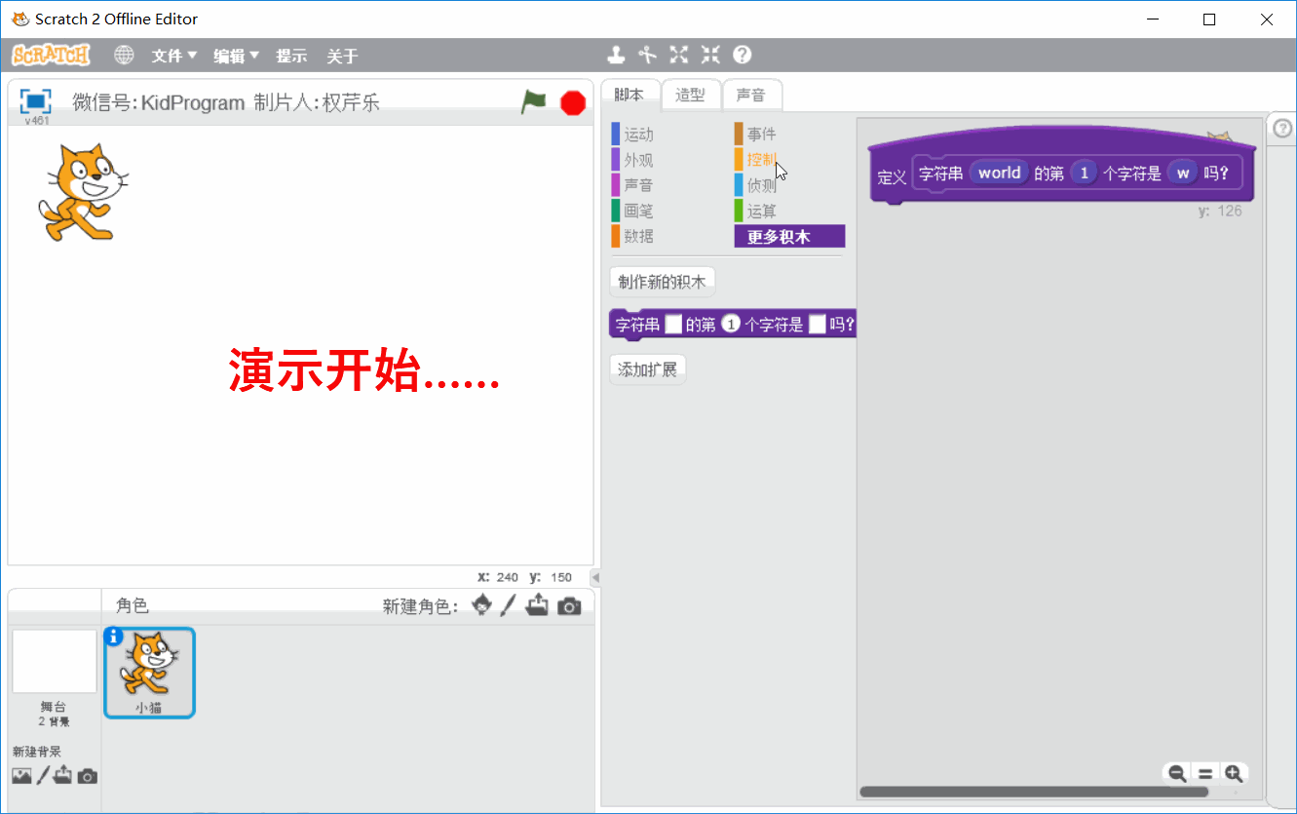This screenshot has width=1297, height=814.
Task: Open the help tips side panel
Action: pos(1282,129)
